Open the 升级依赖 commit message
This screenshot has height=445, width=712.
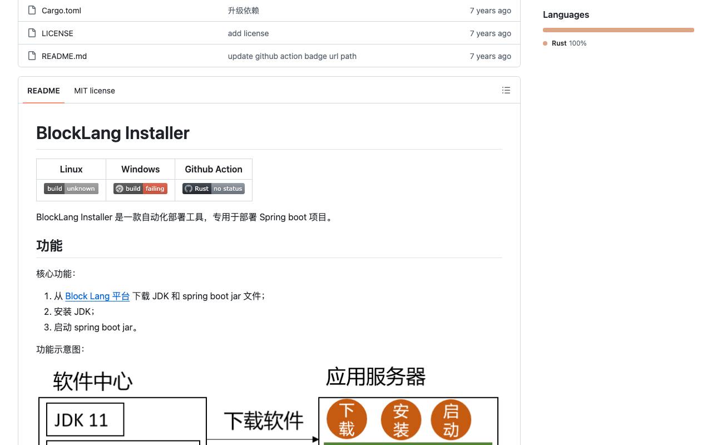[243, 11]
